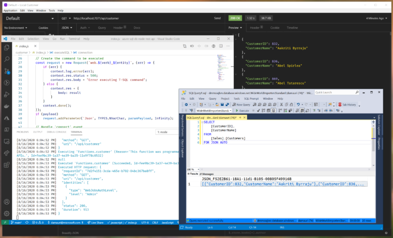The height and width of the screenshot is (238, 393).
Task: Click sync icon in VS Code status bar
Action: 27,223
